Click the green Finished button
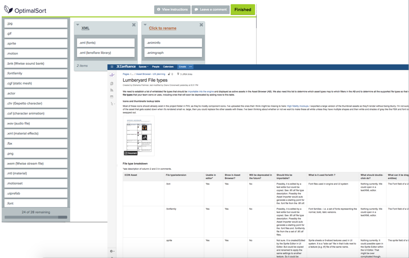This screenshot has height=258, width=409. 243,10
